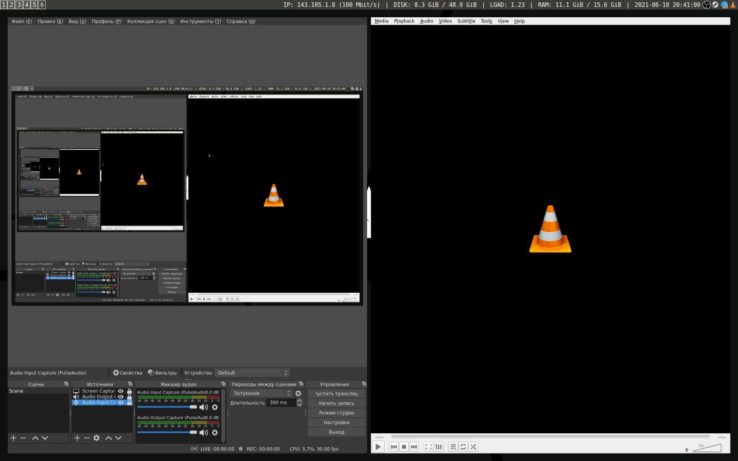Open the OBS Файл menu
The image size is (738, 461).
[22, 21]
